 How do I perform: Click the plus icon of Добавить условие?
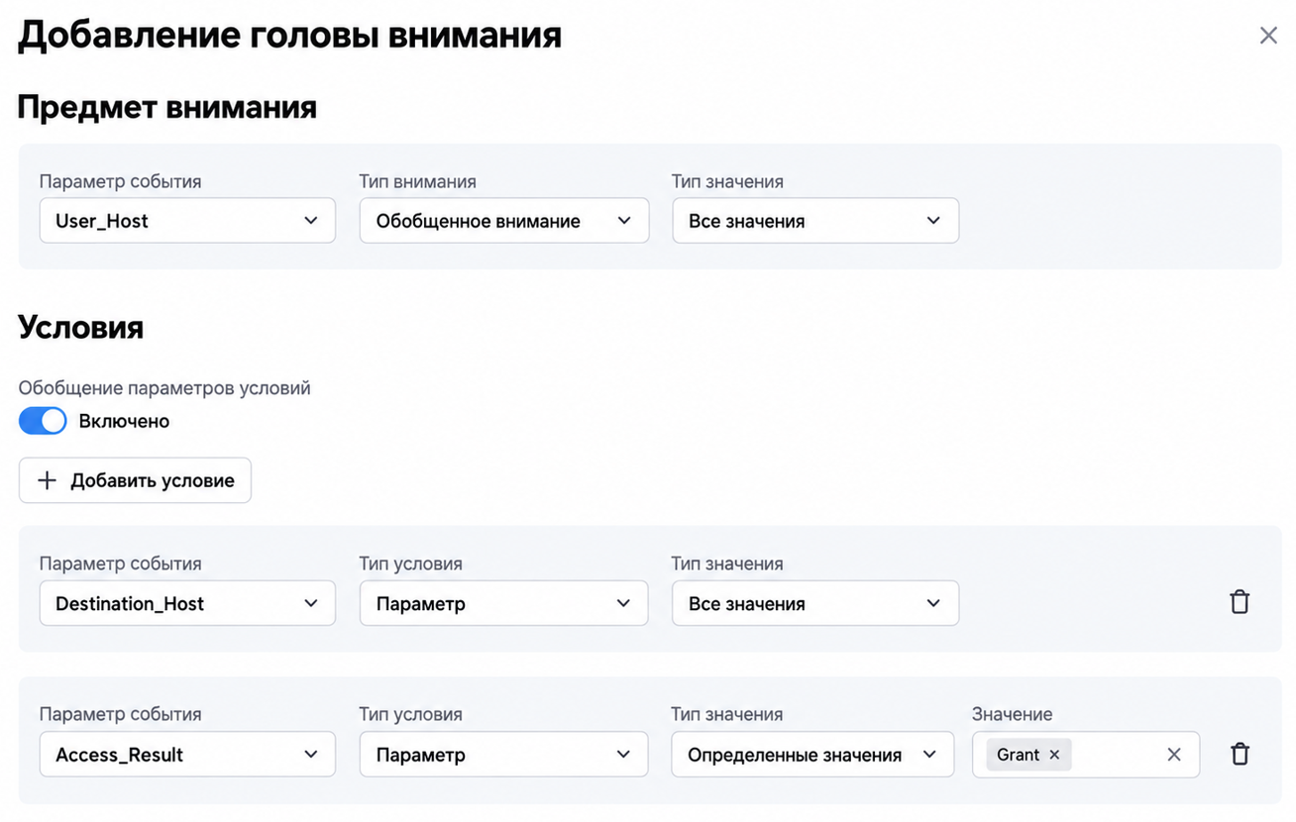(x=47, y=480)
